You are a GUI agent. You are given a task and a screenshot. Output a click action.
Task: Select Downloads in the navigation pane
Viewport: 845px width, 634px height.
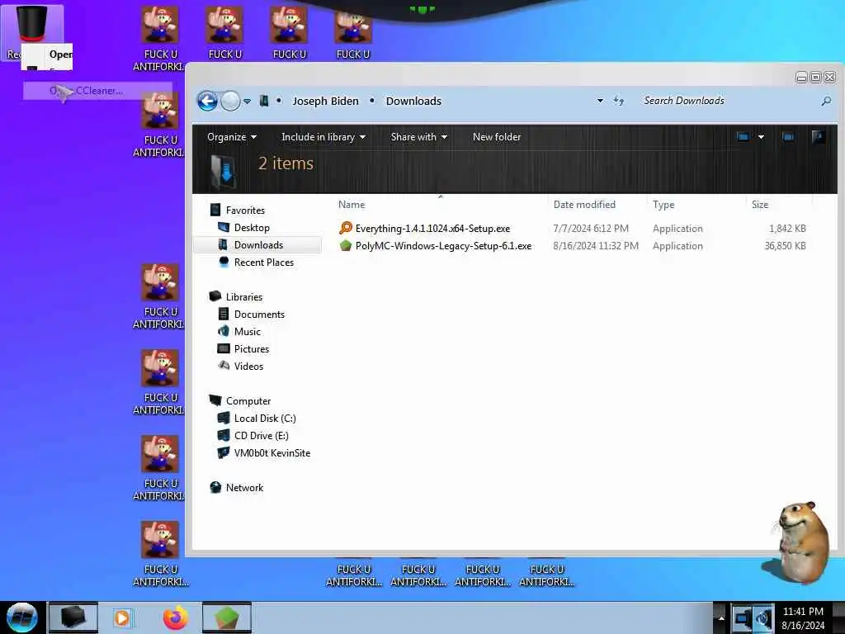click(x=258, y=244)
